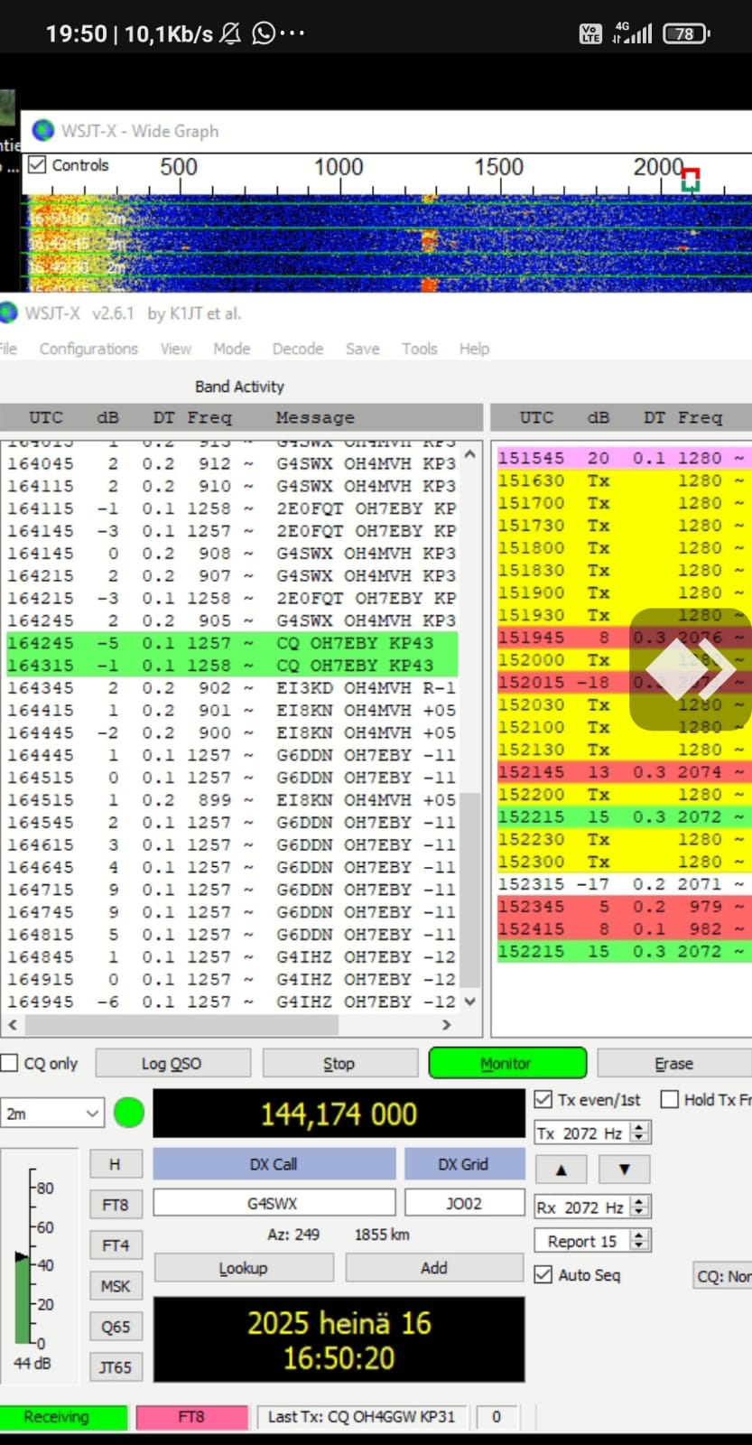The image size is (752, 1445).
Task: Click the Band Activity scroll up arrow
Action: (x=469, y=454)
